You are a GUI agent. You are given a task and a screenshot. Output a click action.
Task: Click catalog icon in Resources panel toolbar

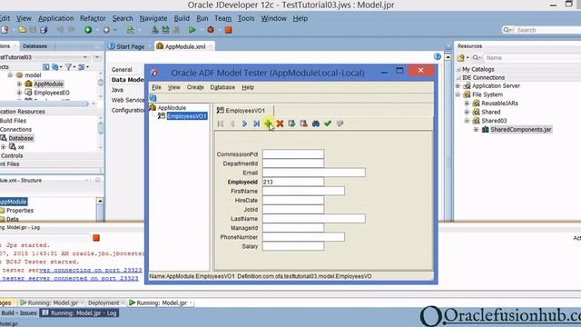(460, 58)
